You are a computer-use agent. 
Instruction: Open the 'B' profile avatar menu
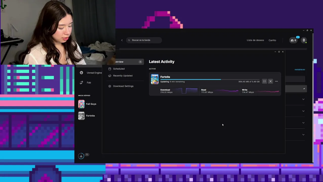[304, 40]
